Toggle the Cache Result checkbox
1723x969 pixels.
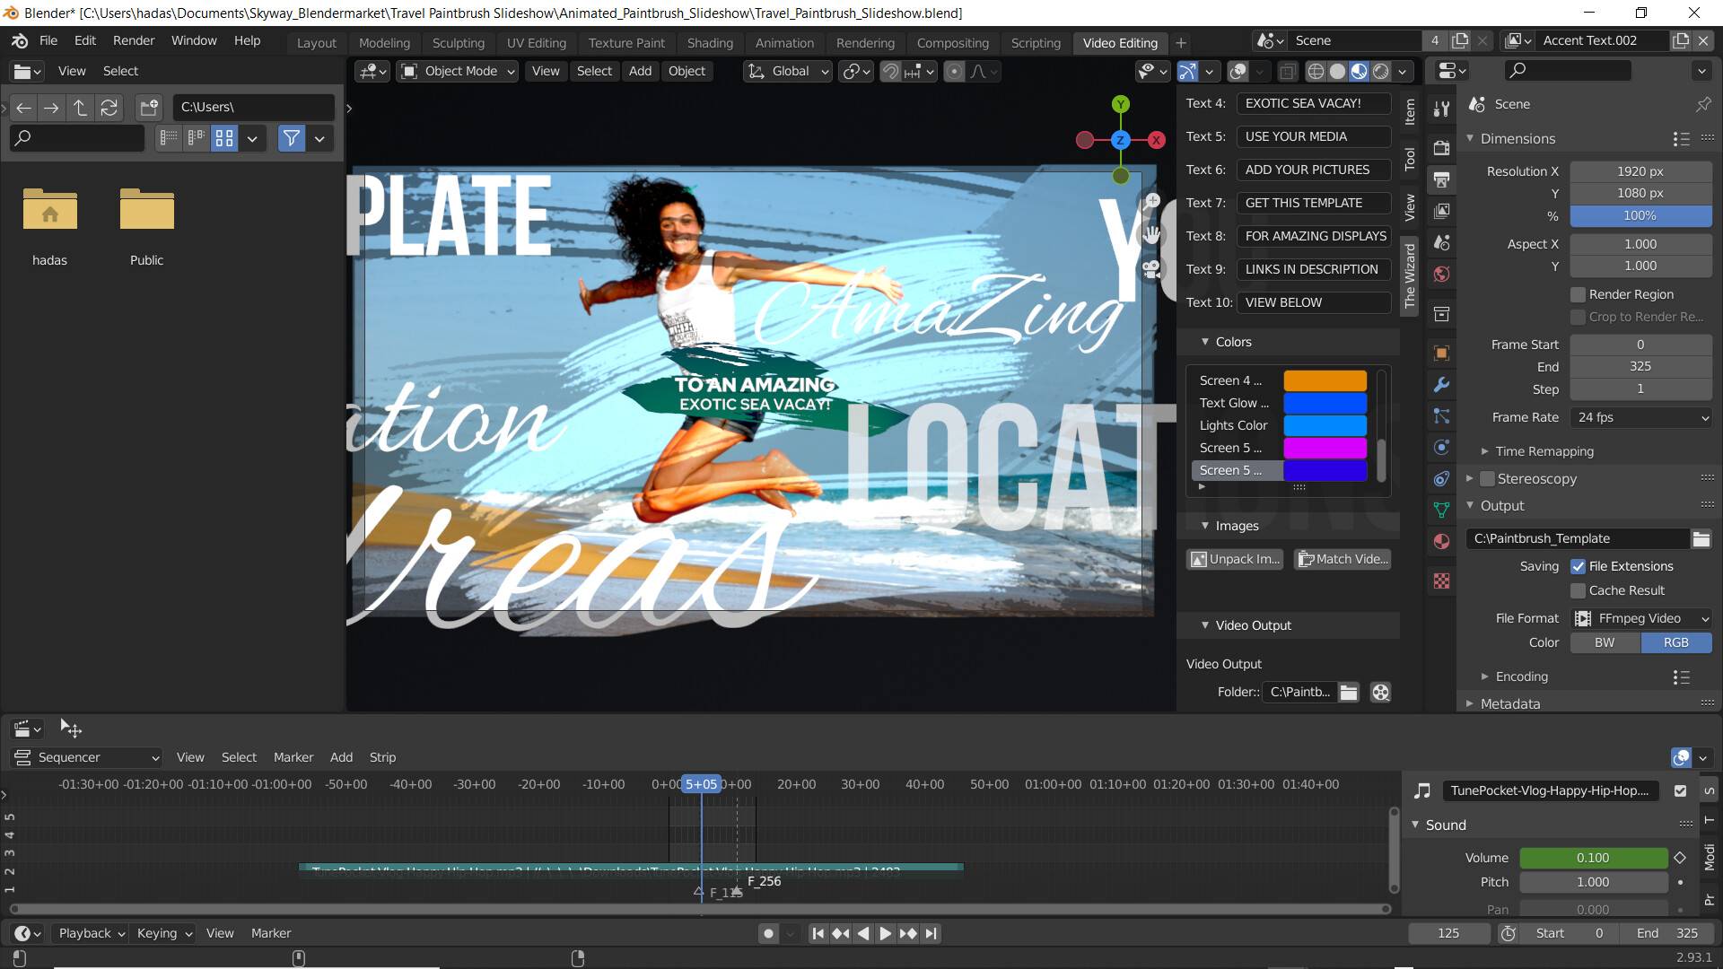click(1579, 590)
